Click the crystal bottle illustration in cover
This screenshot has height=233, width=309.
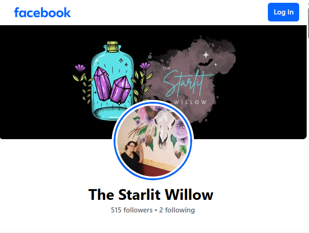tap(112, 81)
